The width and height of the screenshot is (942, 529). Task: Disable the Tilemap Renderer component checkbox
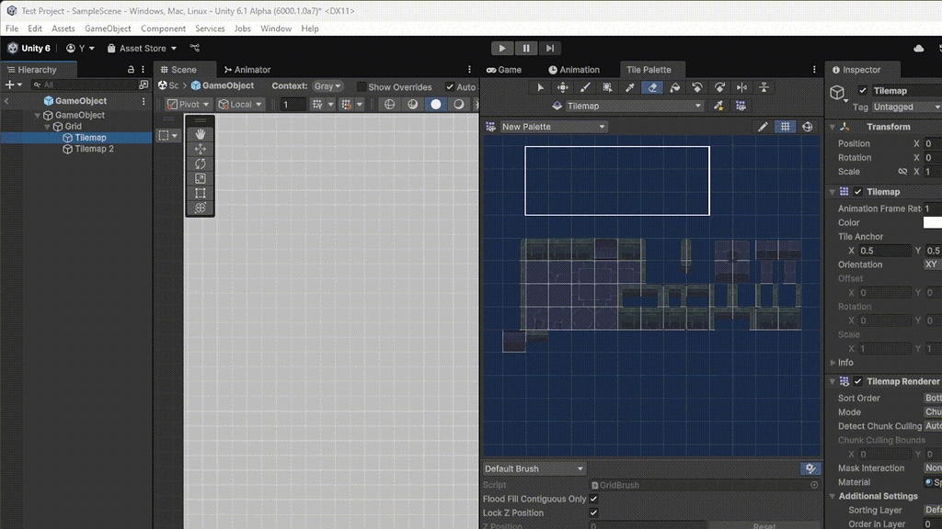coord(857,381)
